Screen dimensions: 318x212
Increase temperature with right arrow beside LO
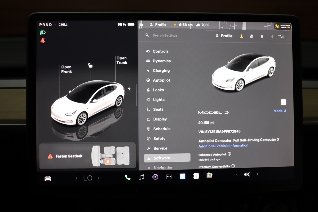point(99,178)
